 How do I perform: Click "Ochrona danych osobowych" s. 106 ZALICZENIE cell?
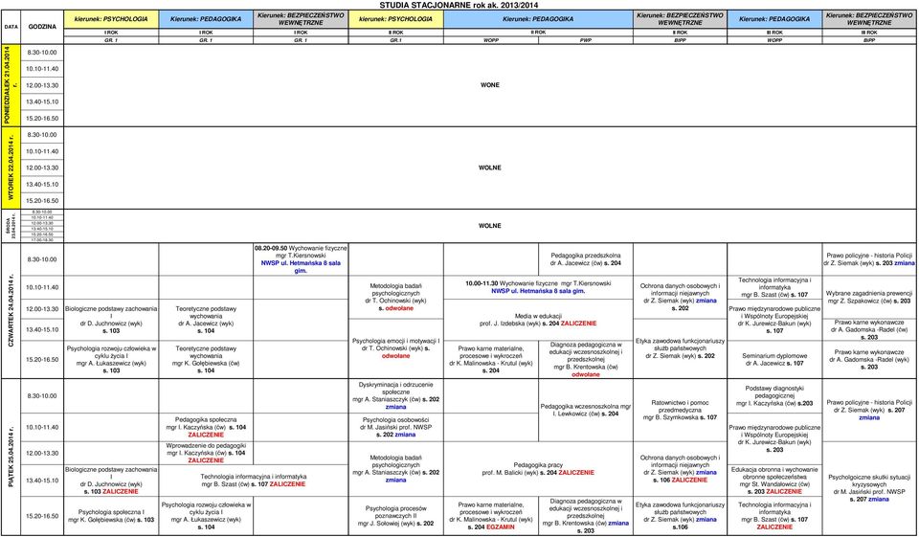click(x=680, y=468)
